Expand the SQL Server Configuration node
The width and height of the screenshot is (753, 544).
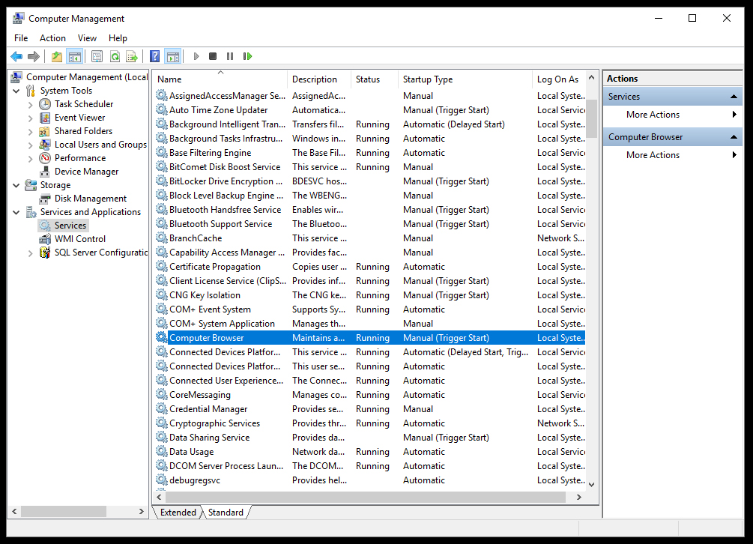click(x=30, y=253)
